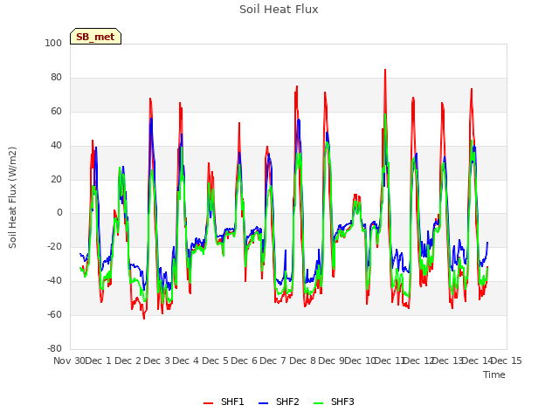This screenshot has width=559, height=419.
Task: Click the Nov 30 x-axis date label
Action: pyautogui.click(x=69, y=361)
